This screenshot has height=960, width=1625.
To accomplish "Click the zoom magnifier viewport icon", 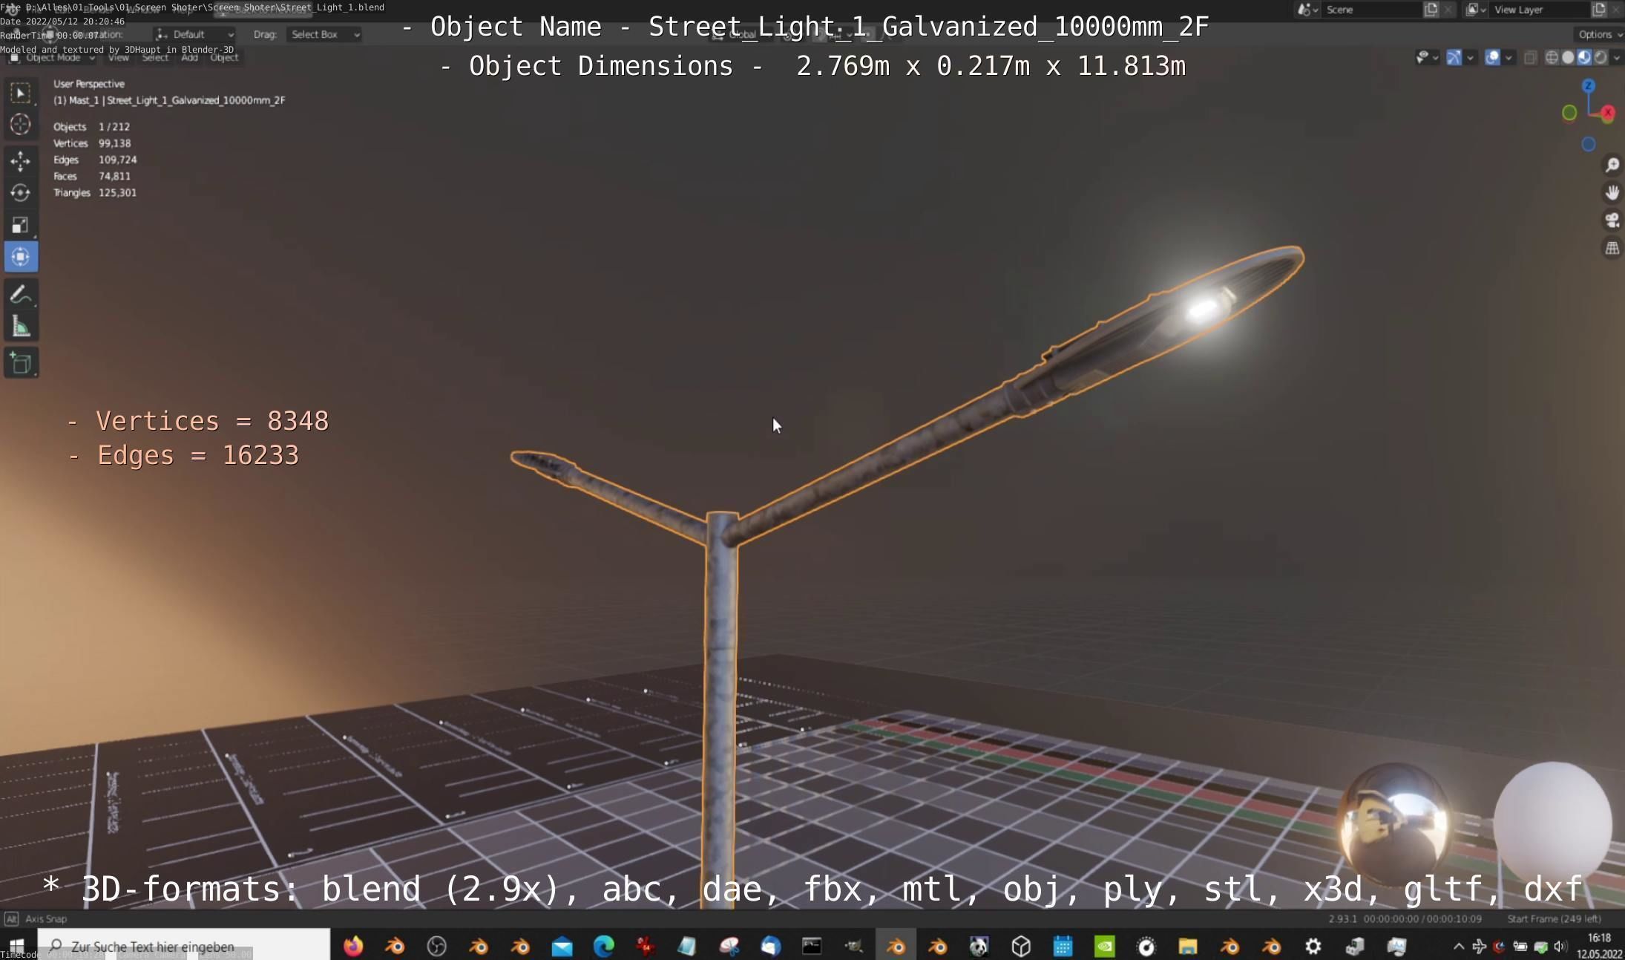I will click(x=1612, y=165).
